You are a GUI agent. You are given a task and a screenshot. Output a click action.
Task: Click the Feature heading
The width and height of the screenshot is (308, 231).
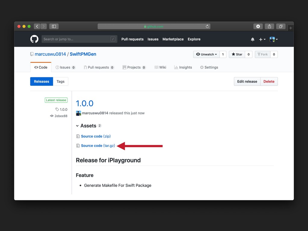85,175
